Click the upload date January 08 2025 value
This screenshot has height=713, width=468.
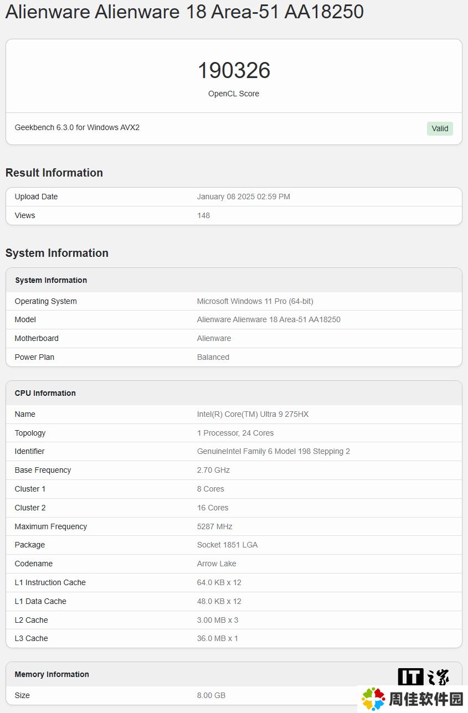243,197
